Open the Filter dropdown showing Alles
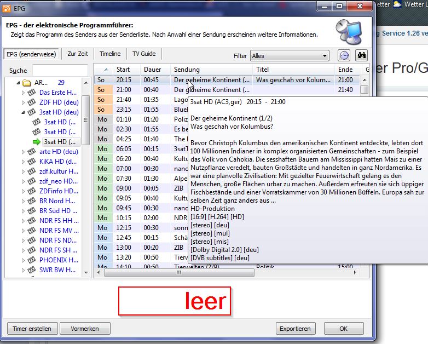The width and height of the screenshot is (428, 344). coord(290,55)
